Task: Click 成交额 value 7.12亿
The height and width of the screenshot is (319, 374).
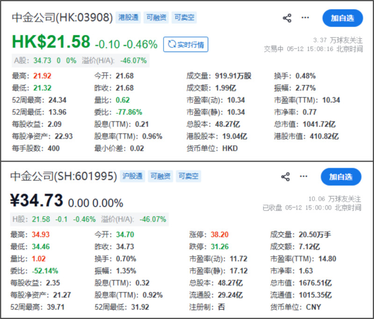Action: 309,246
